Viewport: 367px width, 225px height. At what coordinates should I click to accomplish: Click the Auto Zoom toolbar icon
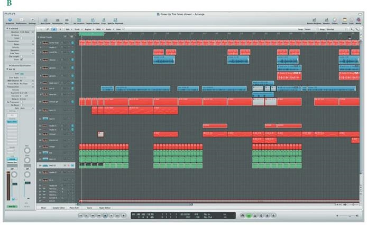tap(45, 19)
